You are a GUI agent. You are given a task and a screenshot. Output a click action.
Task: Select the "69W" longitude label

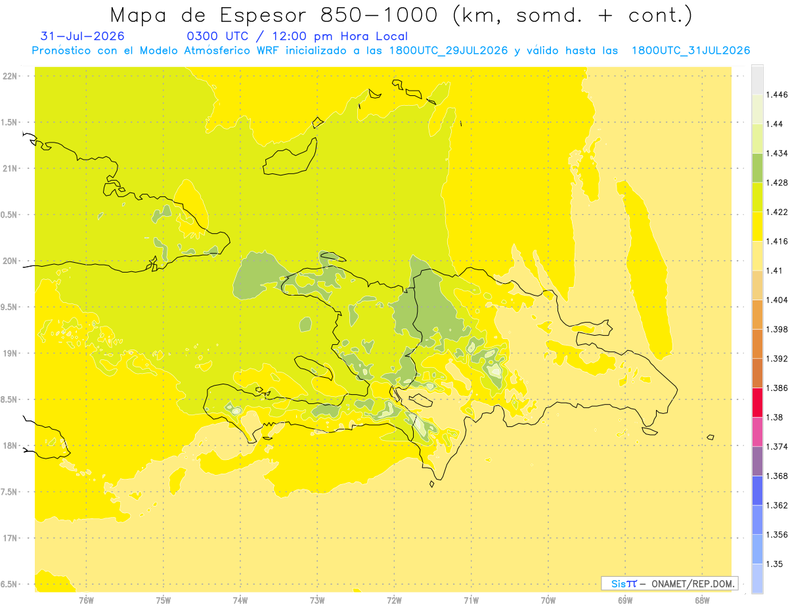click(x=625, y=600)
